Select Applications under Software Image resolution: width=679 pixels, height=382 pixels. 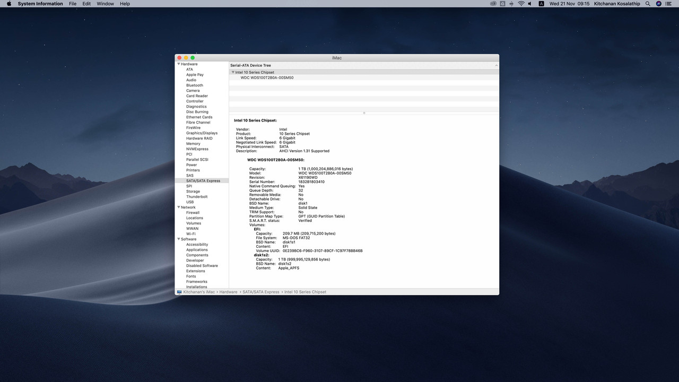(x=197, y=250)
